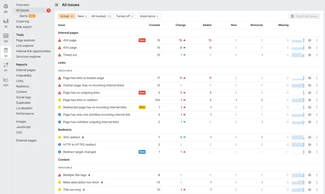The width and height of the screenshot is (325, 194).
Task: Open Bulk export in the sidebar
Action: [24, 27]
